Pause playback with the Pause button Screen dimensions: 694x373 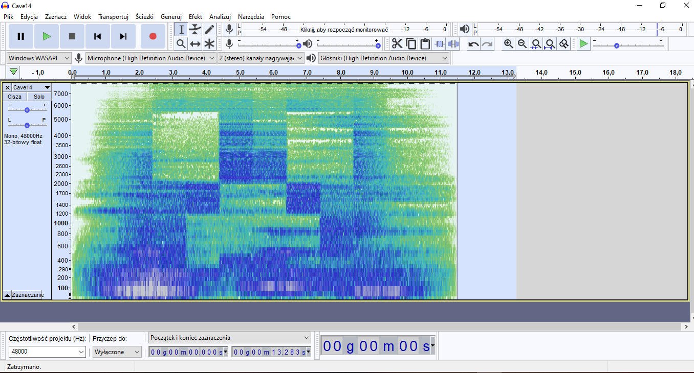pyautogui.click(x=21, y=36)
